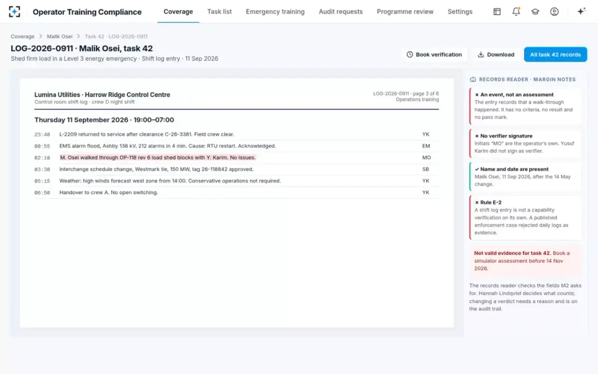Click 'Control room shift log' subtitle
The image size is (598, 374).
pyautogui.click(x=85, y=102)
